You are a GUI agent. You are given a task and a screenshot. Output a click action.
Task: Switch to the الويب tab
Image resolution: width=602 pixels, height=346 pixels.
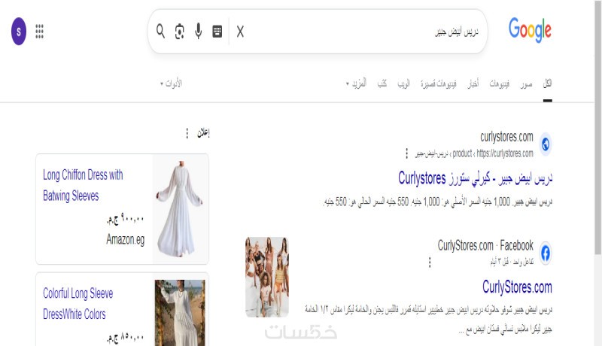click(x=403, y=83)
